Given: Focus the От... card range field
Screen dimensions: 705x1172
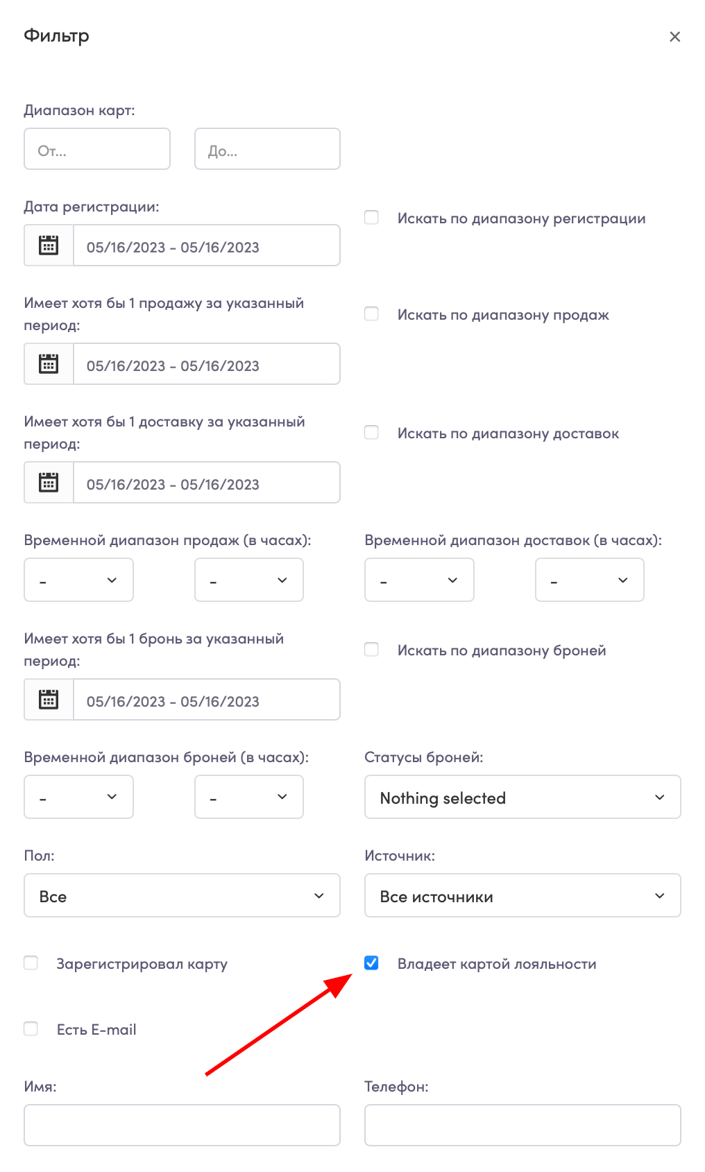Looking at the screenshot, I should tap(97, 148).
